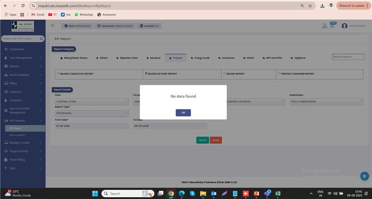Select the NCMS report tab
This screenshot has height=199, width=372.
pyautogui.click(x=249, y=58)
